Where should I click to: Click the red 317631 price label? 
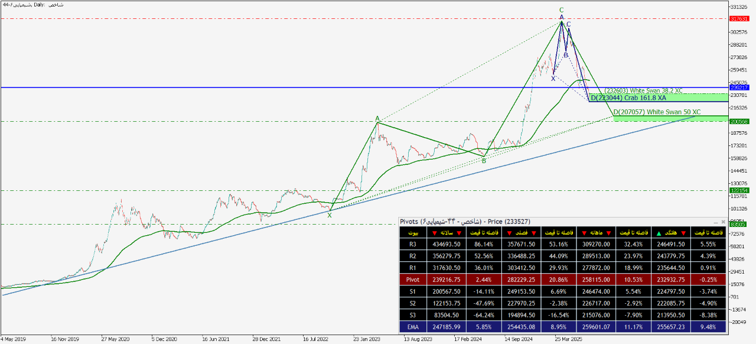(739, 19)
